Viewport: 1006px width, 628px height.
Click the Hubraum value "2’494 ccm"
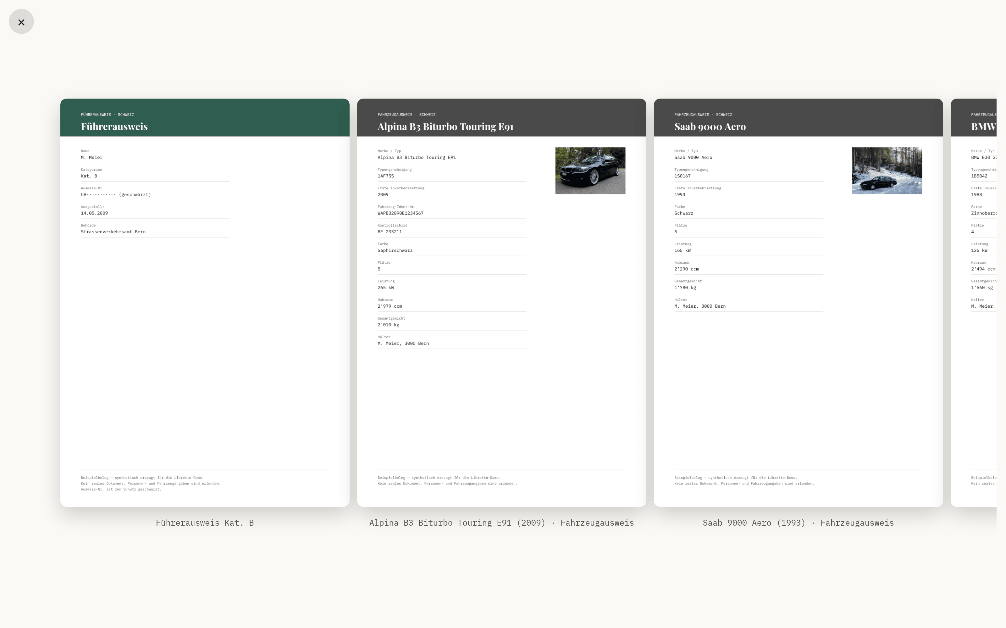pyautogui.click(x=983, y=269)
